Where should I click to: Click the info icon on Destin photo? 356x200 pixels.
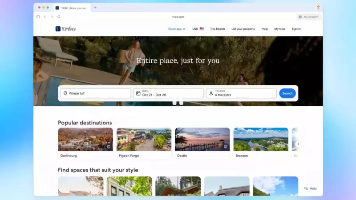[225, 147]
